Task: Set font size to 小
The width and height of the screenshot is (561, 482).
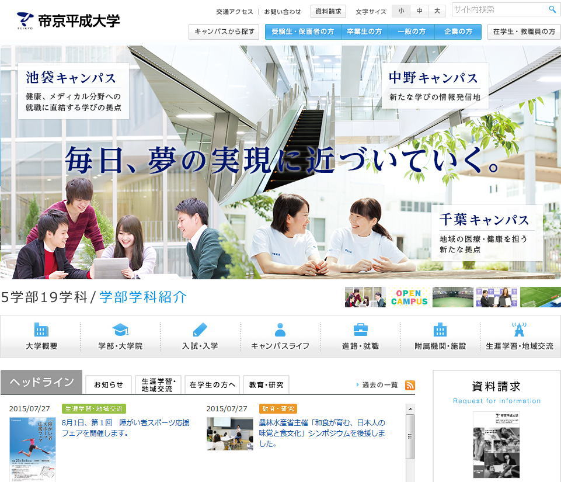Action: 401,11
